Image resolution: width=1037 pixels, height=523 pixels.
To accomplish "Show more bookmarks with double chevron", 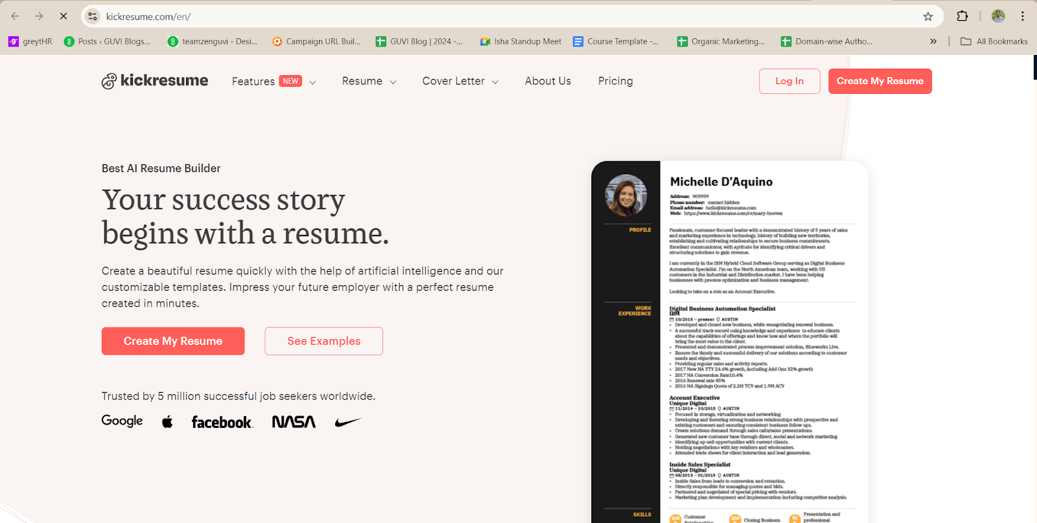I will [933, 41].
